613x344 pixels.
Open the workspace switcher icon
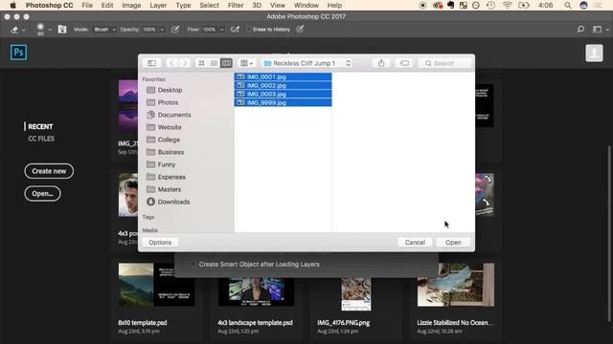[597, 30]
